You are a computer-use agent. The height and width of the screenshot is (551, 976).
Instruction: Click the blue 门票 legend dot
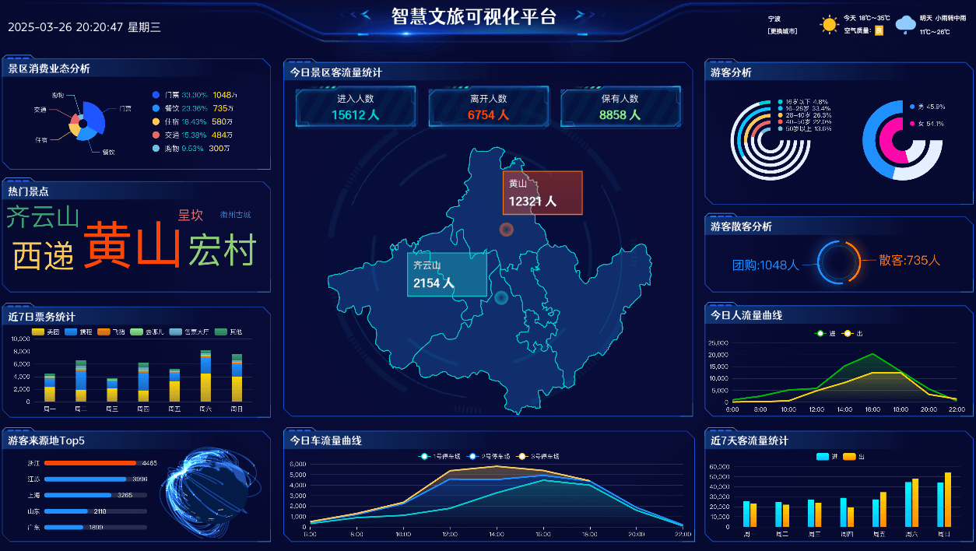click(x=156, y=94)
